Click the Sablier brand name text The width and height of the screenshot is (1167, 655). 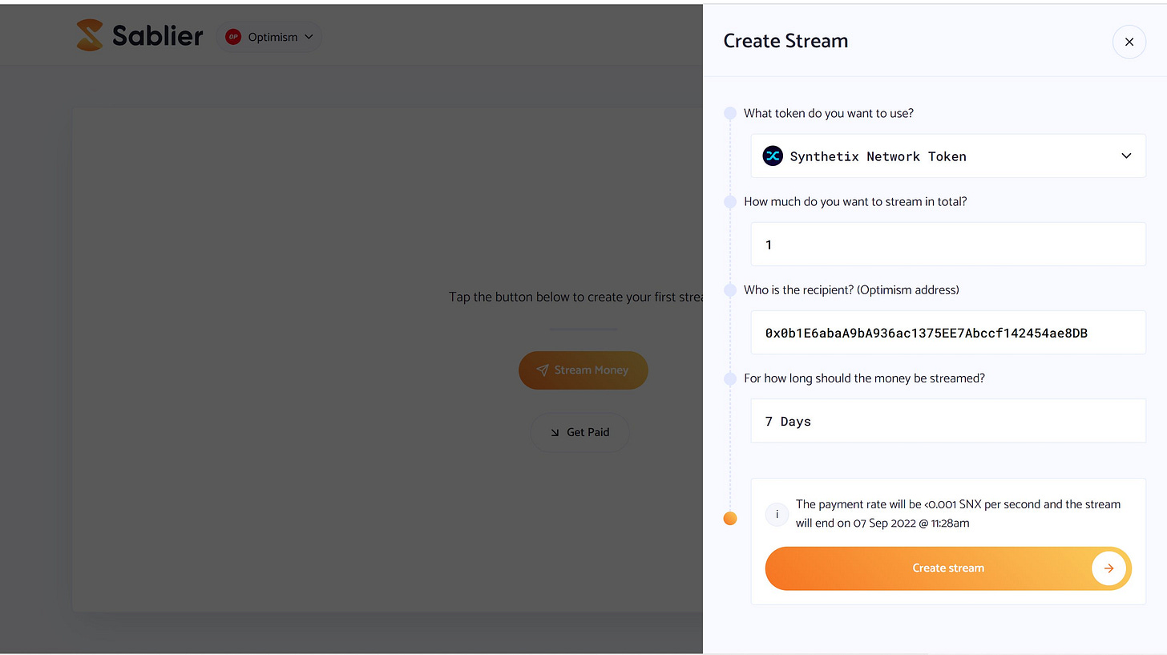(157, 36)
